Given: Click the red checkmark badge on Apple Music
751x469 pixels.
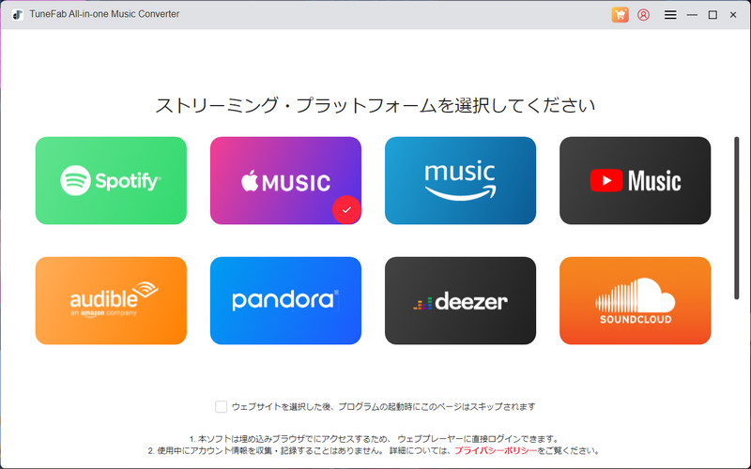Looking at the screenshot, I should 346,210.
